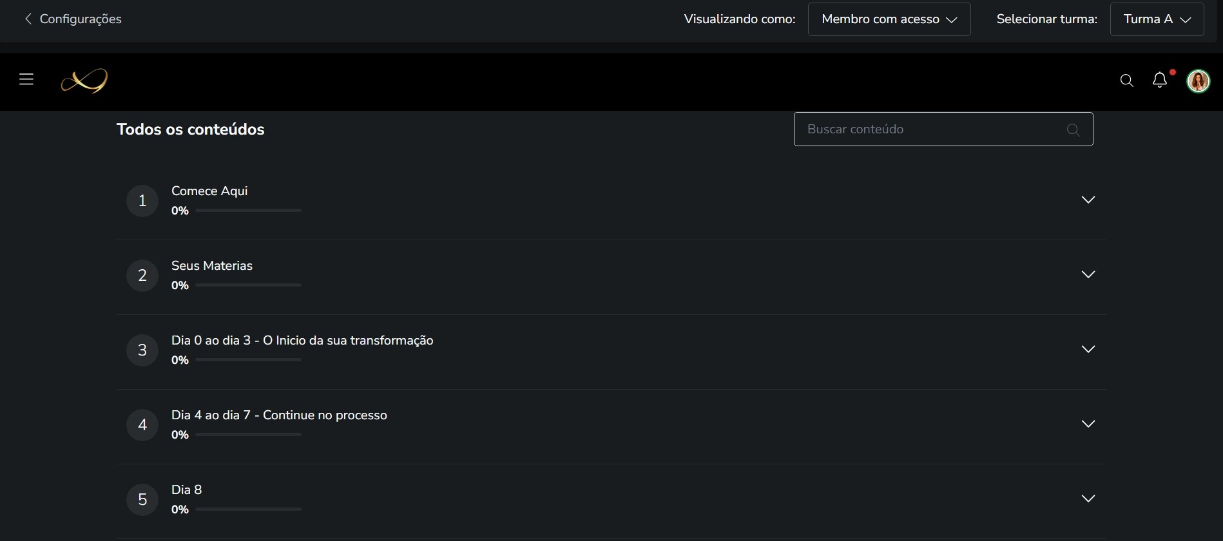Expand the Comece Aqui module chevron

click(x=1088, y=200)
